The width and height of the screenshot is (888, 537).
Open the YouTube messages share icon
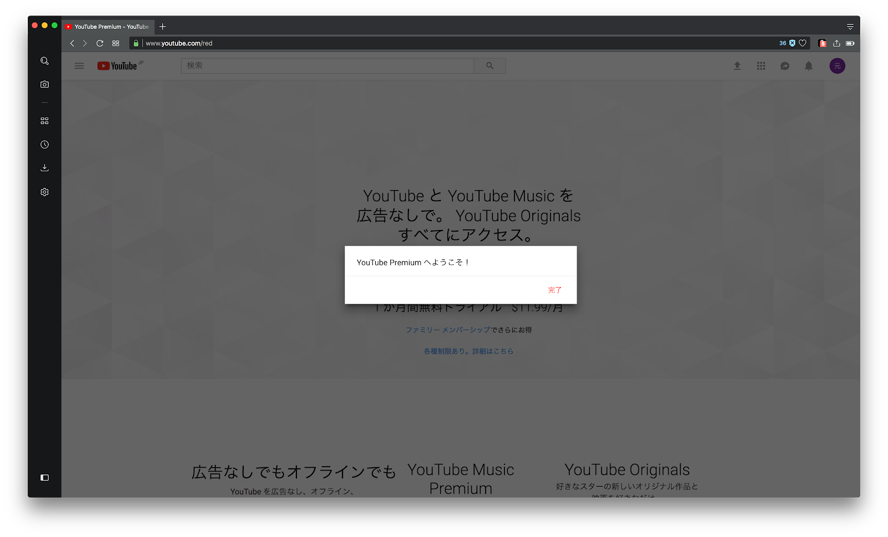click(785, 66)
